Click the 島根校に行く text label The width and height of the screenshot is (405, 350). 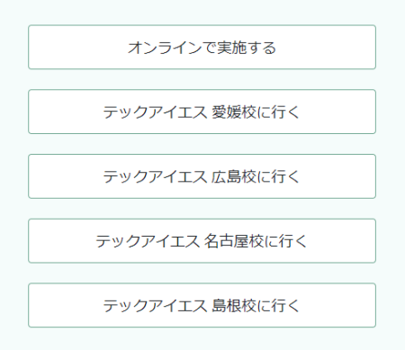click(x=256, y=306)
